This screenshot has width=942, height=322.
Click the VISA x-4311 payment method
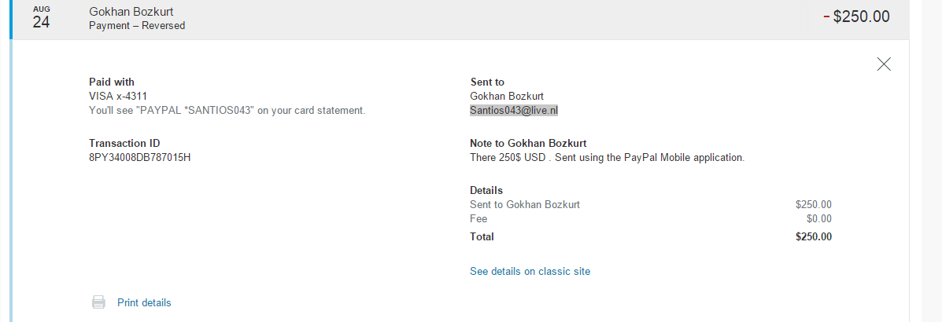tap(118, 96)
